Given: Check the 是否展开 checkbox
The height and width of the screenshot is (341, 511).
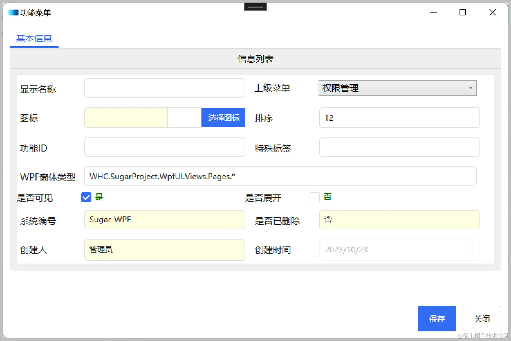Looking at the screenshot, I should [x=315, y=197].
